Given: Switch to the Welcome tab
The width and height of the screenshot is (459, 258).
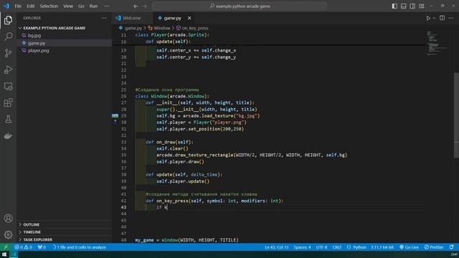Looking at the screenshot, I should [132, 18].
